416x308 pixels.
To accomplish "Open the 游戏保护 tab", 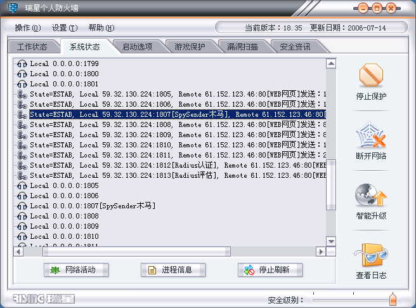I will tap(190, 47).
